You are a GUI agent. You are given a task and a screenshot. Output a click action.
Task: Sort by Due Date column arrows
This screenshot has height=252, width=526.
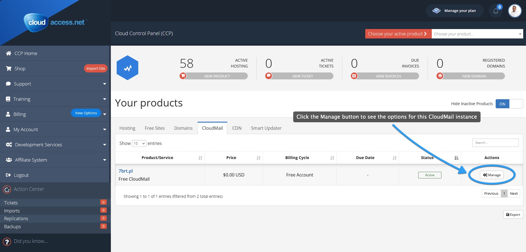[x=395, y=158]
